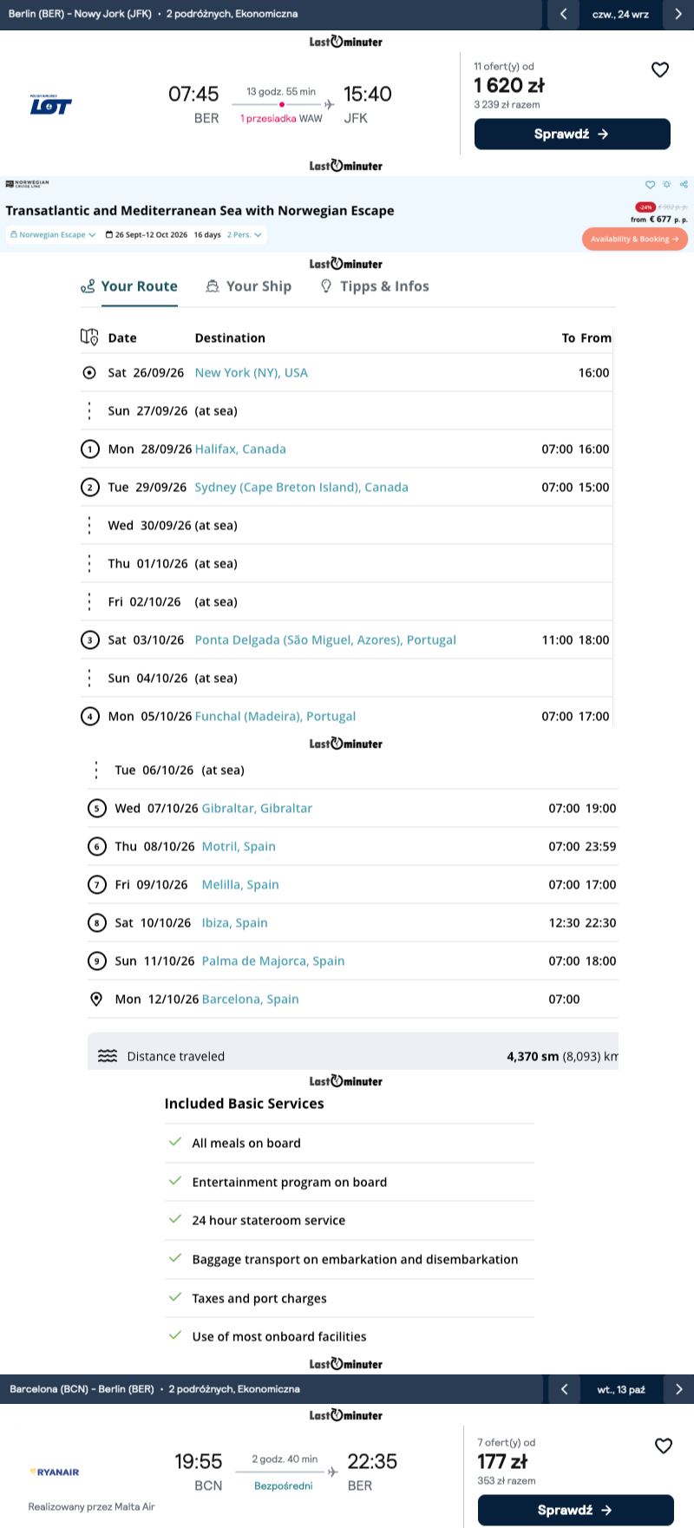The height and width of the screenshot is (1528, 694).
Task: Switch to the Your Ship tab
Action: tap(248, 286)
